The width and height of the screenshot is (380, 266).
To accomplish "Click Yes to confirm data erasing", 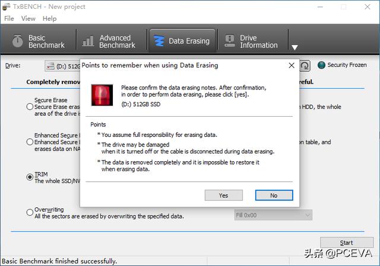I will click(x=223, y=195).
